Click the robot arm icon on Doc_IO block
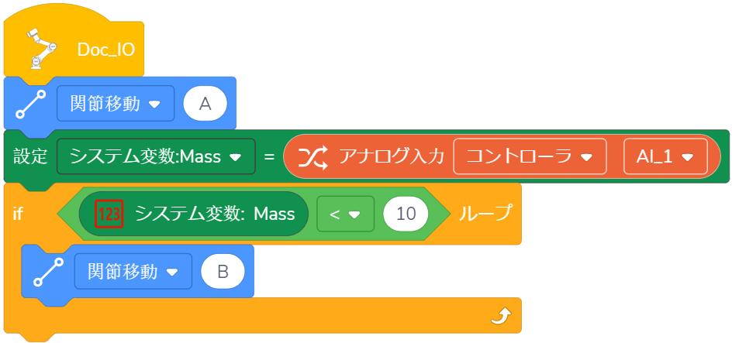 tap(40, 49)
